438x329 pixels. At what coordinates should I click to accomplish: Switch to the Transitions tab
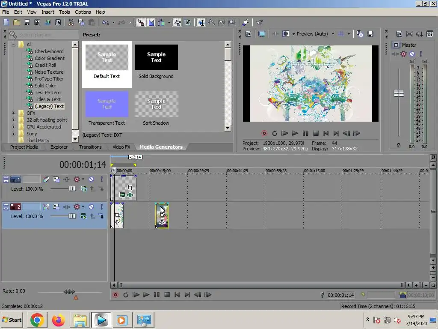click(x=90, y=147)
